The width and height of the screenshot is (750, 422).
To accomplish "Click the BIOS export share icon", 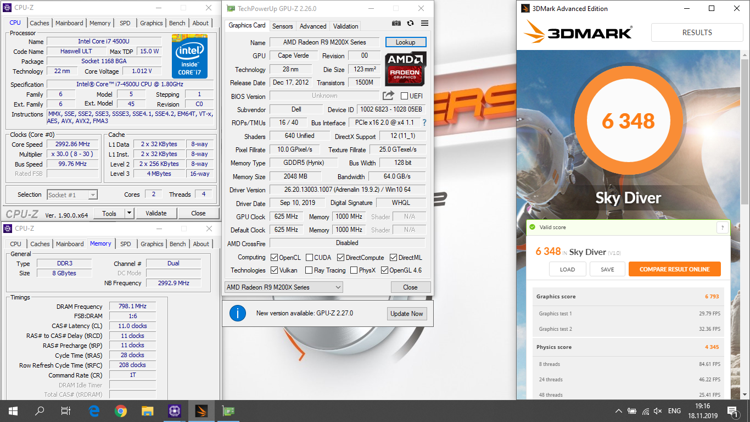I will (x=388, y=96).
